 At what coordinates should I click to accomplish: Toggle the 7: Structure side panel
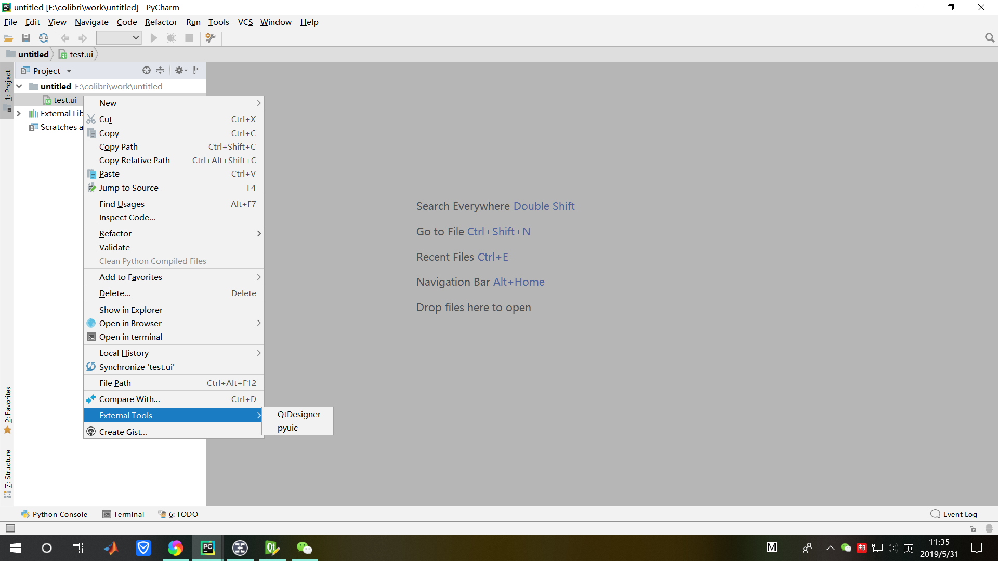click(8, 473)
